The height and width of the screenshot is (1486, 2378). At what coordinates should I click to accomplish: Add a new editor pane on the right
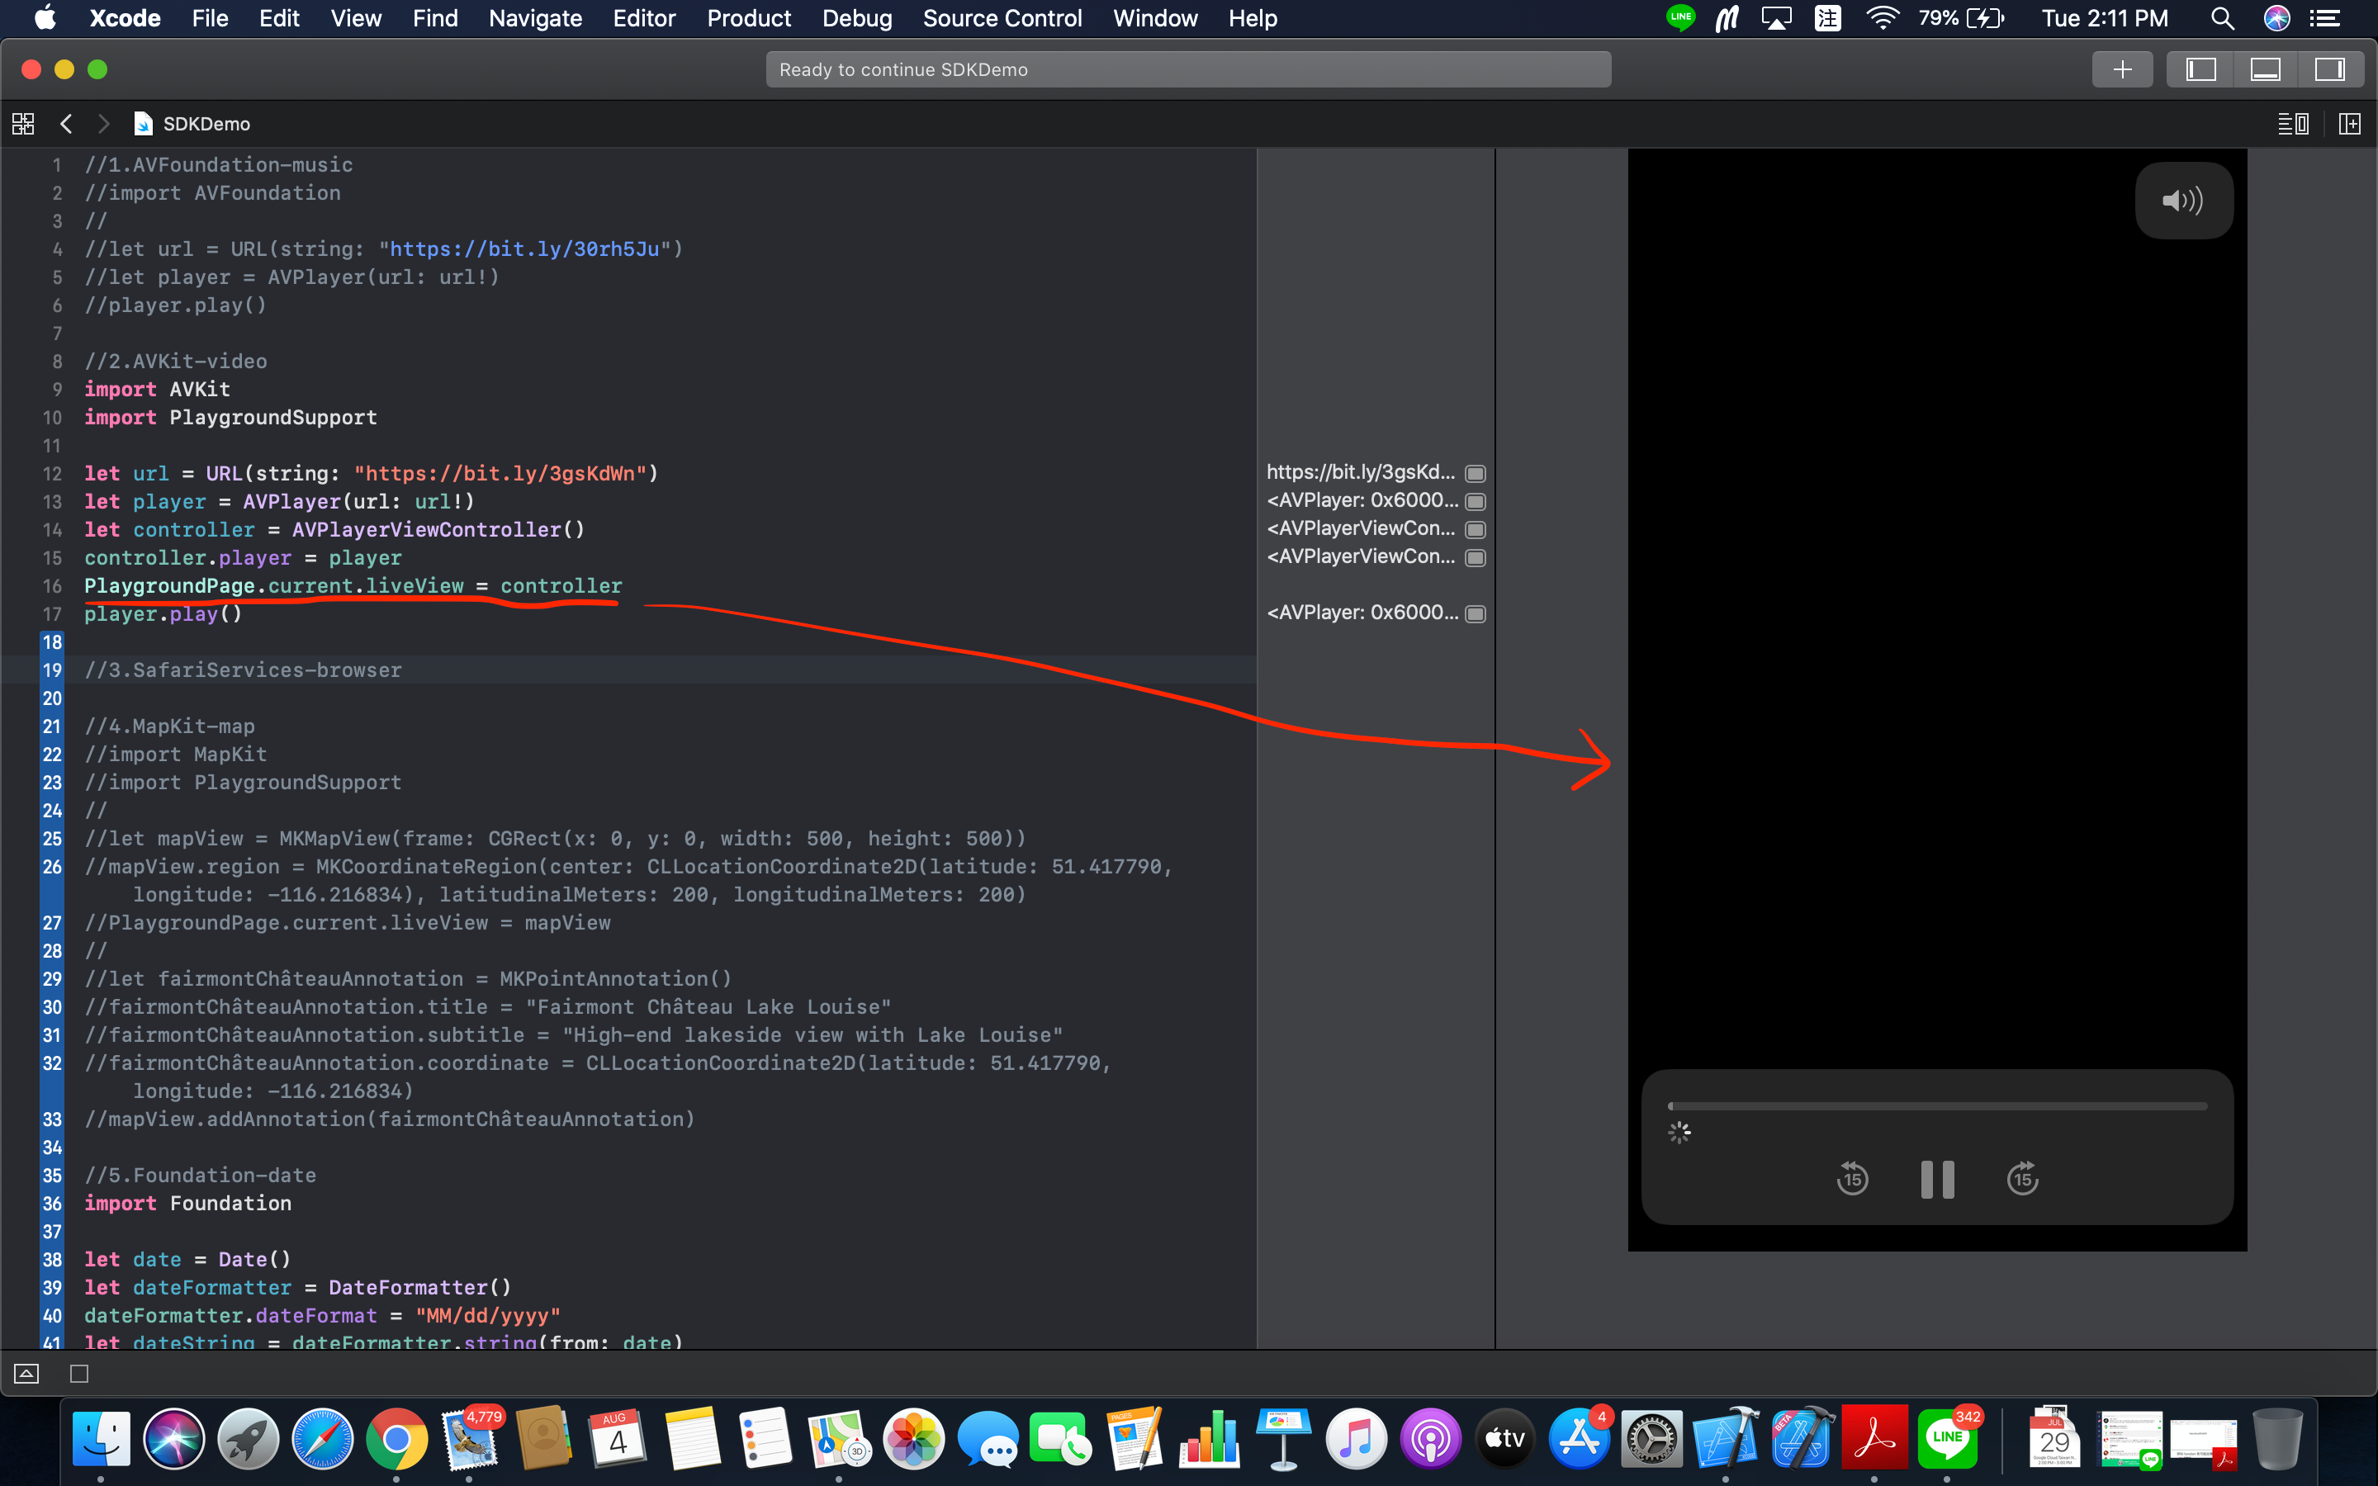[2349, 124]
